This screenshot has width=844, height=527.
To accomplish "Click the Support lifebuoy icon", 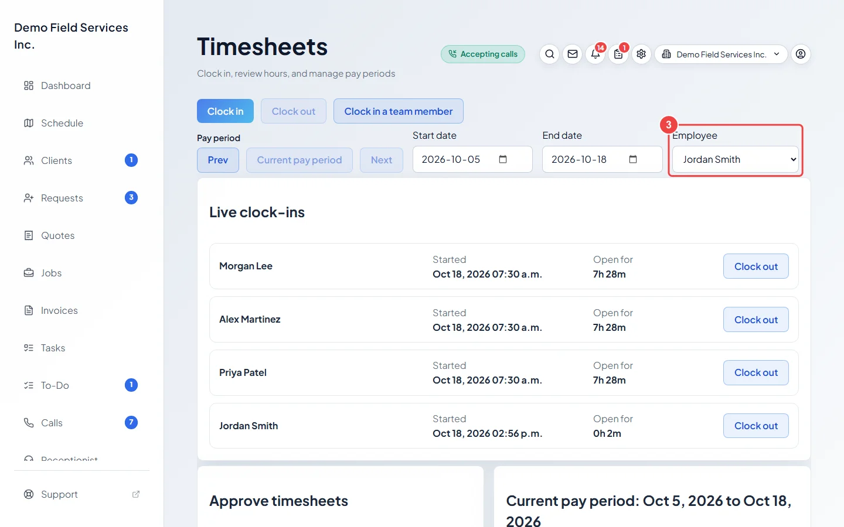I will point(29,494).
